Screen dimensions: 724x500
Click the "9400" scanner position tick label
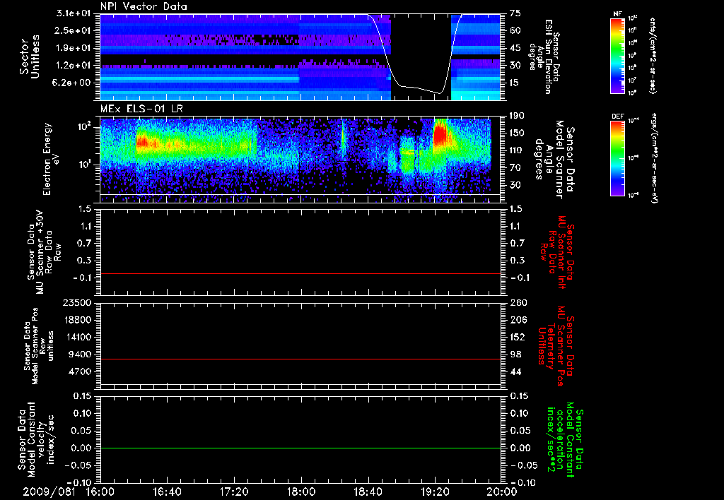point(81,355)
